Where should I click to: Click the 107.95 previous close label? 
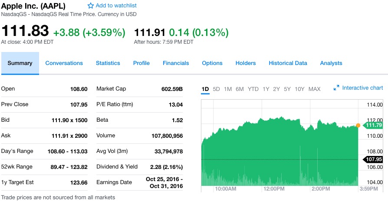coord(373,159)
